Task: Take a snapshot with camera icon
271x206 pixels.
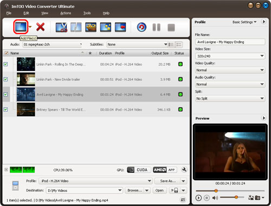Action: (257, 198)
